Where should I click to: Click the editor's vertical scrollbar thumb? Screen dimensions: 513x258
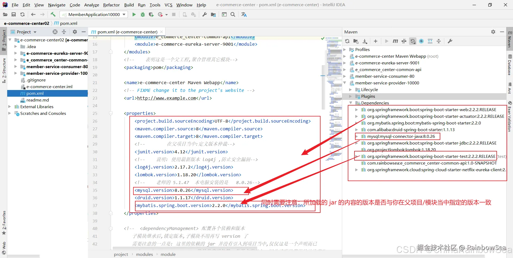coord(323,87)
